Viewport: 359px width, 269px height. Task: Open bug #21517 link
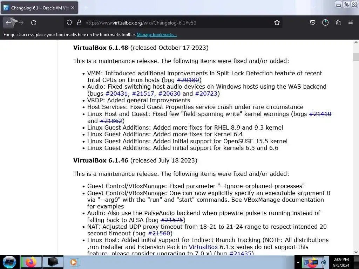coord(143,94)
